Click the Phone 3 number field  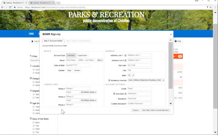[78, 105]
